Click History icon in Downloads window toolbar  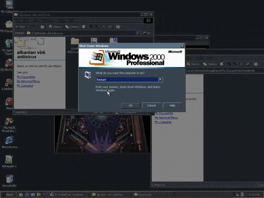pos(222,64)
